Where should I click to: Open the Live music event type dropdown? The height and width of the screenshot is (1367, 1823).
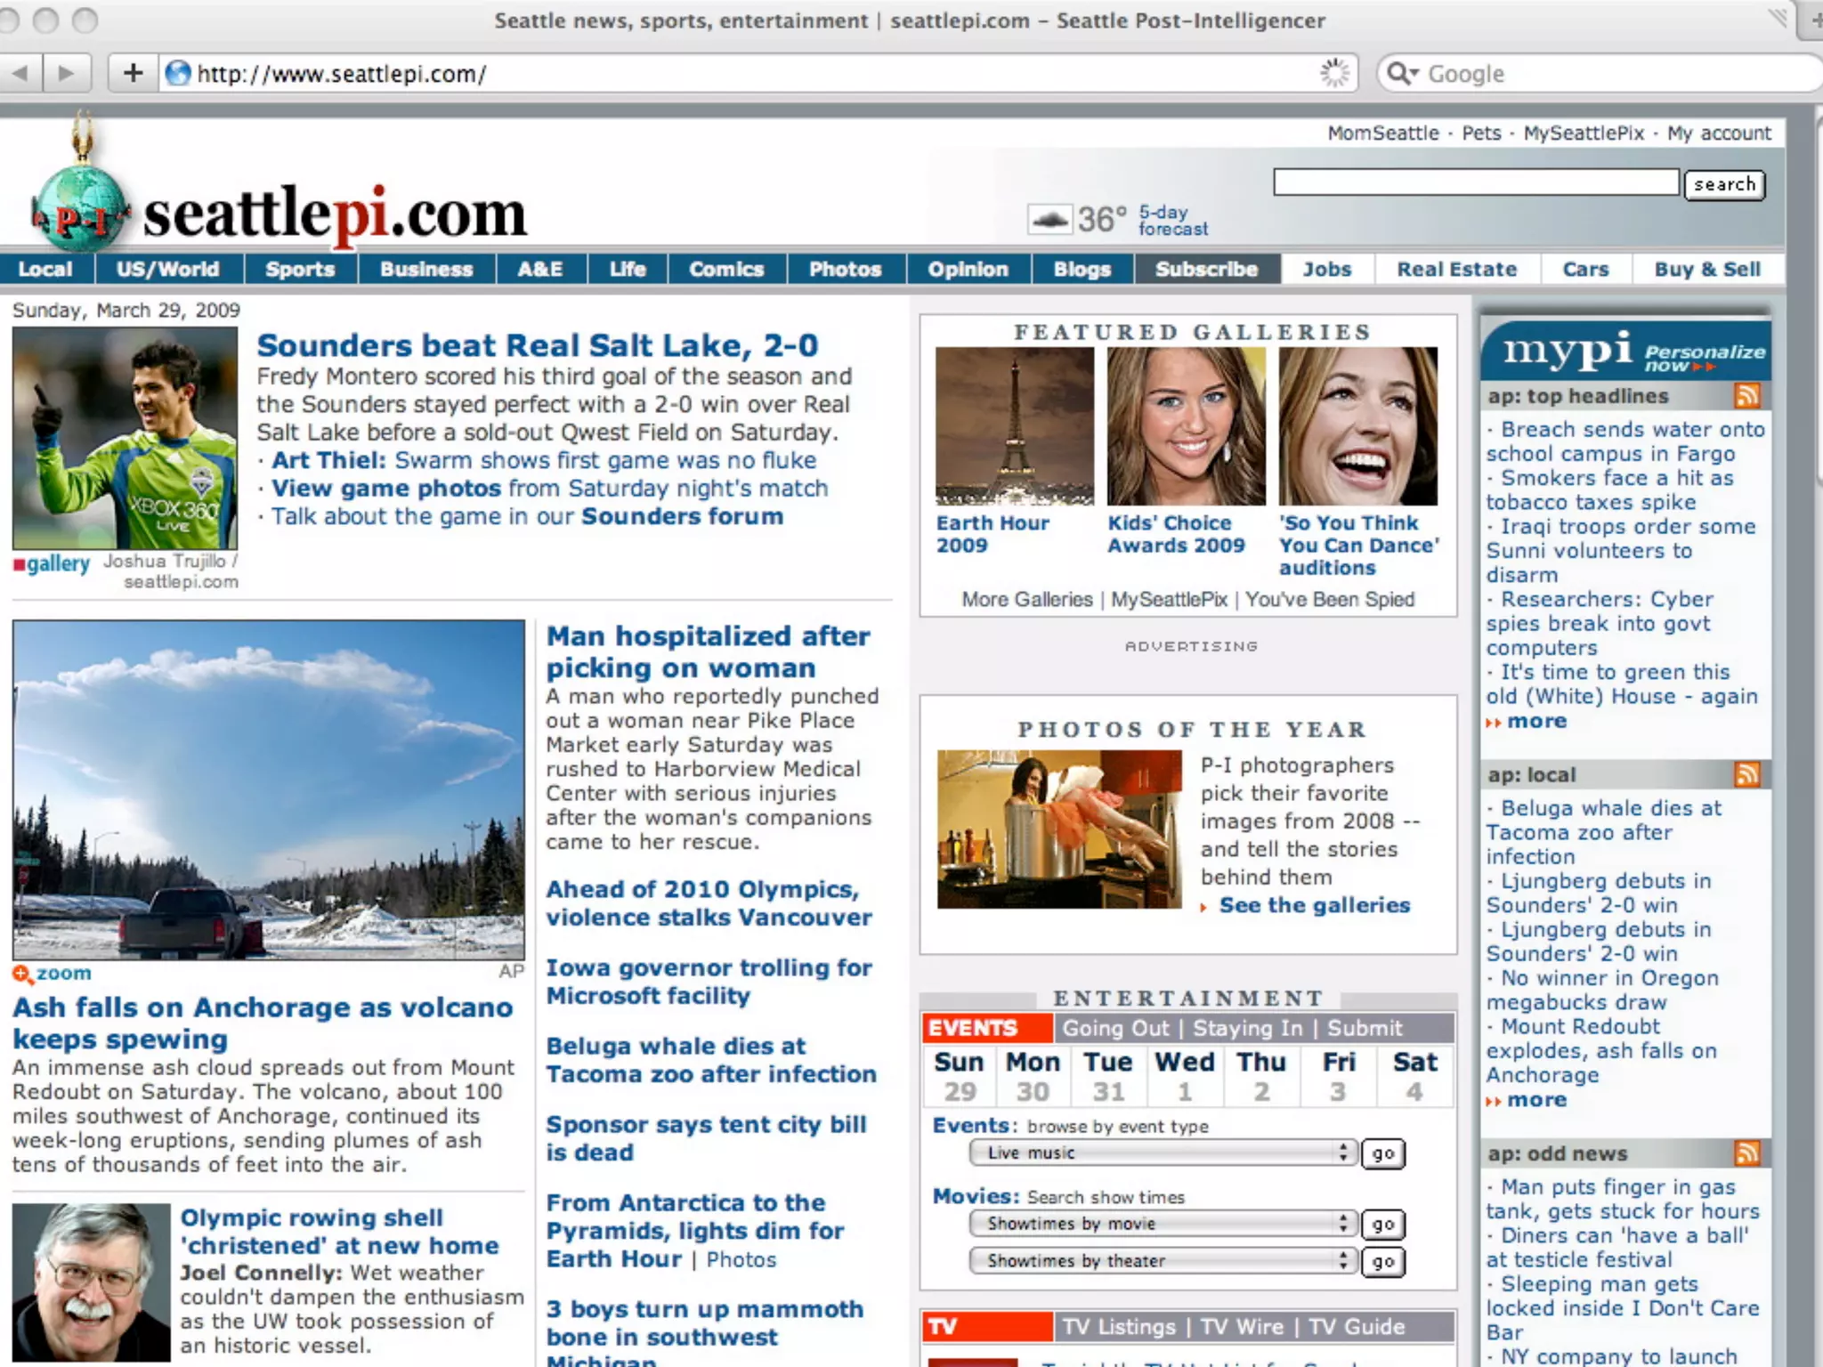1163,1153
